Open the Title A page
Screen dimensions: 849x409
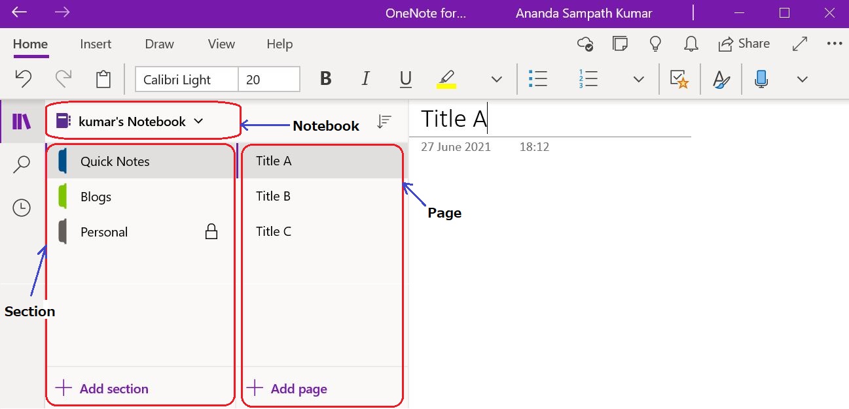coord(321,161)
